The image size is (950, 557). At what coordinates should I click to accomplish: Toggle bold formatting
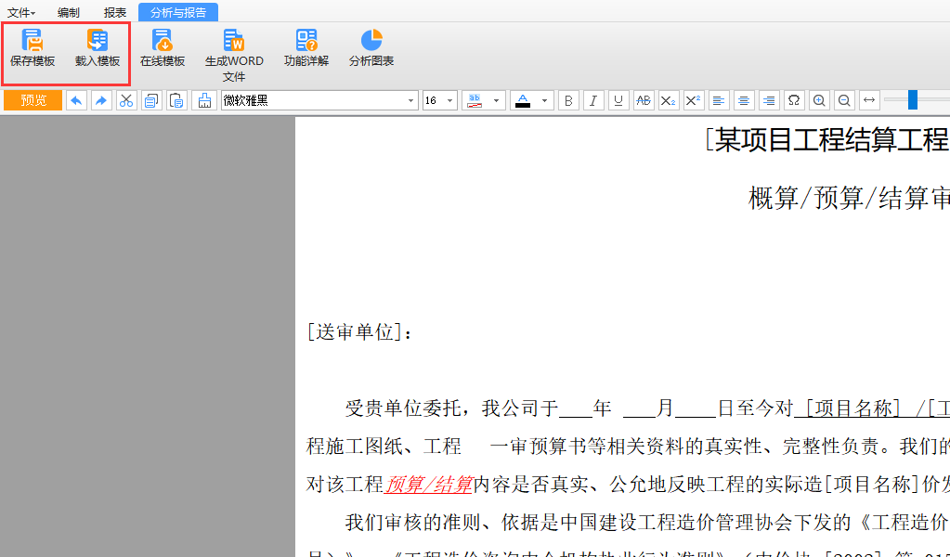568,100
